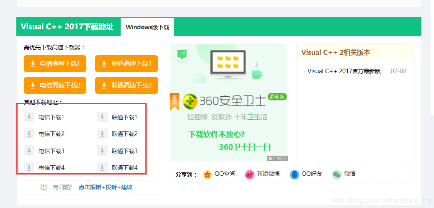Click the 360 logo icon in advertisement
Image resolution: width=434 pixels, height=208 pixels.
point(190,101)
